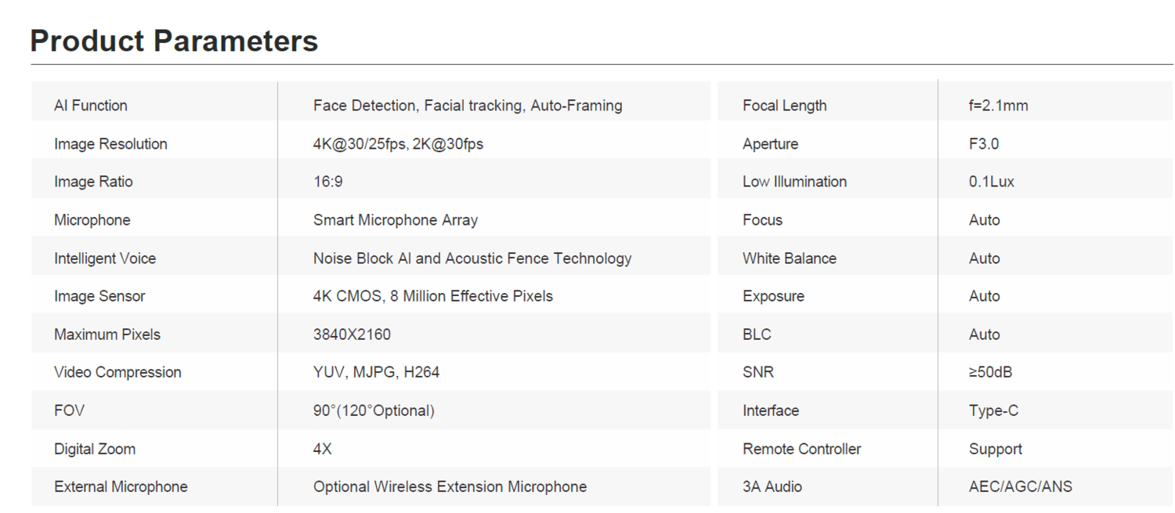Click the 4K@30/25fps, 2K@30fps value
This screenshot has height=513, width=1175.
(x=398, y=144)
